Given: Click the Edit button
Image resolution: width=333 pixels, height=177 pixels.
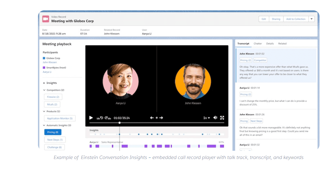Looking at the screenshot, I should coord(264,19).
